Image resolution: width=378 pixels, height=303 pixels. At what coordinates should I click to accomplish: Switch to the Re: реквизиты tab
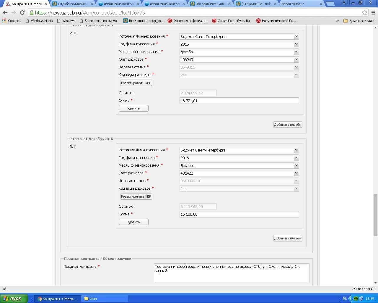click(x=210, y=4)
